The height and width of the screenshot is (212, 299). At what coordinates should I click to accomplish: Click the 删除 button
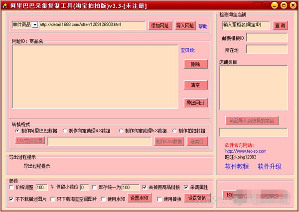(196, 64)
